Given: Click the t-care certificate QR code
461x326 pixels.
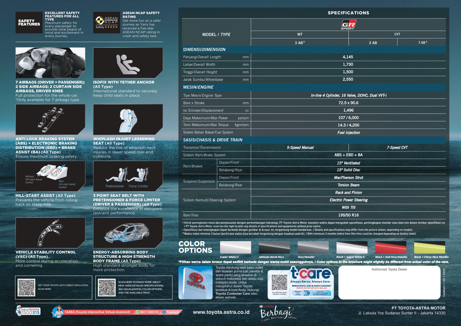Looking at the screenshot, I should 279,283.
